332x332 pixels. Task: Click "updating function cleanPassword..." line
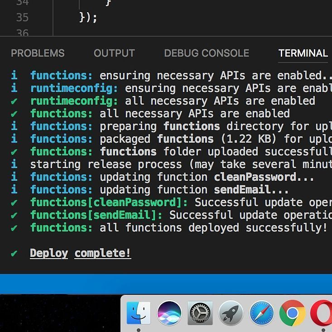click(x=207, y=177)
